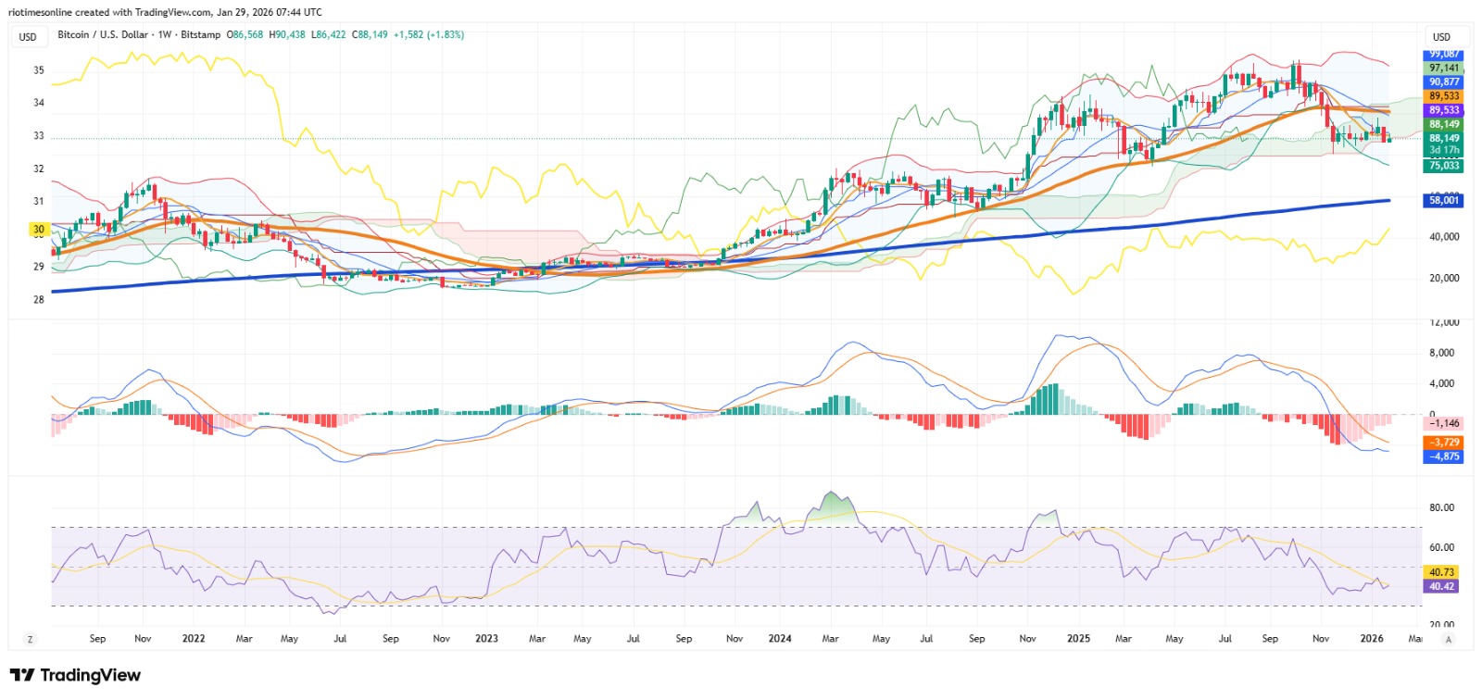Click the blue 58,001 moving average label
The height and width of the screenshot is (700, 1482).
click(x=1443, y=200)
